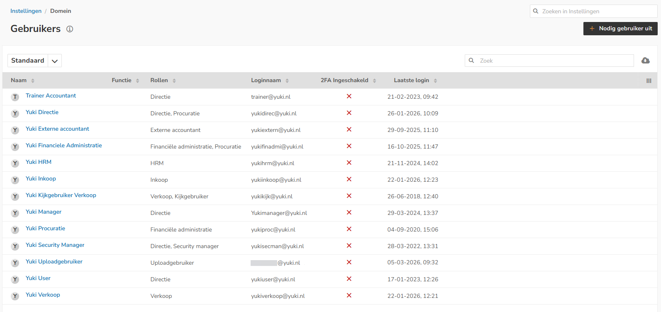Screen dimensions: 661x312
Task: Click the avatar icon for Trainer Accountant
Action: tap(15, 97)
